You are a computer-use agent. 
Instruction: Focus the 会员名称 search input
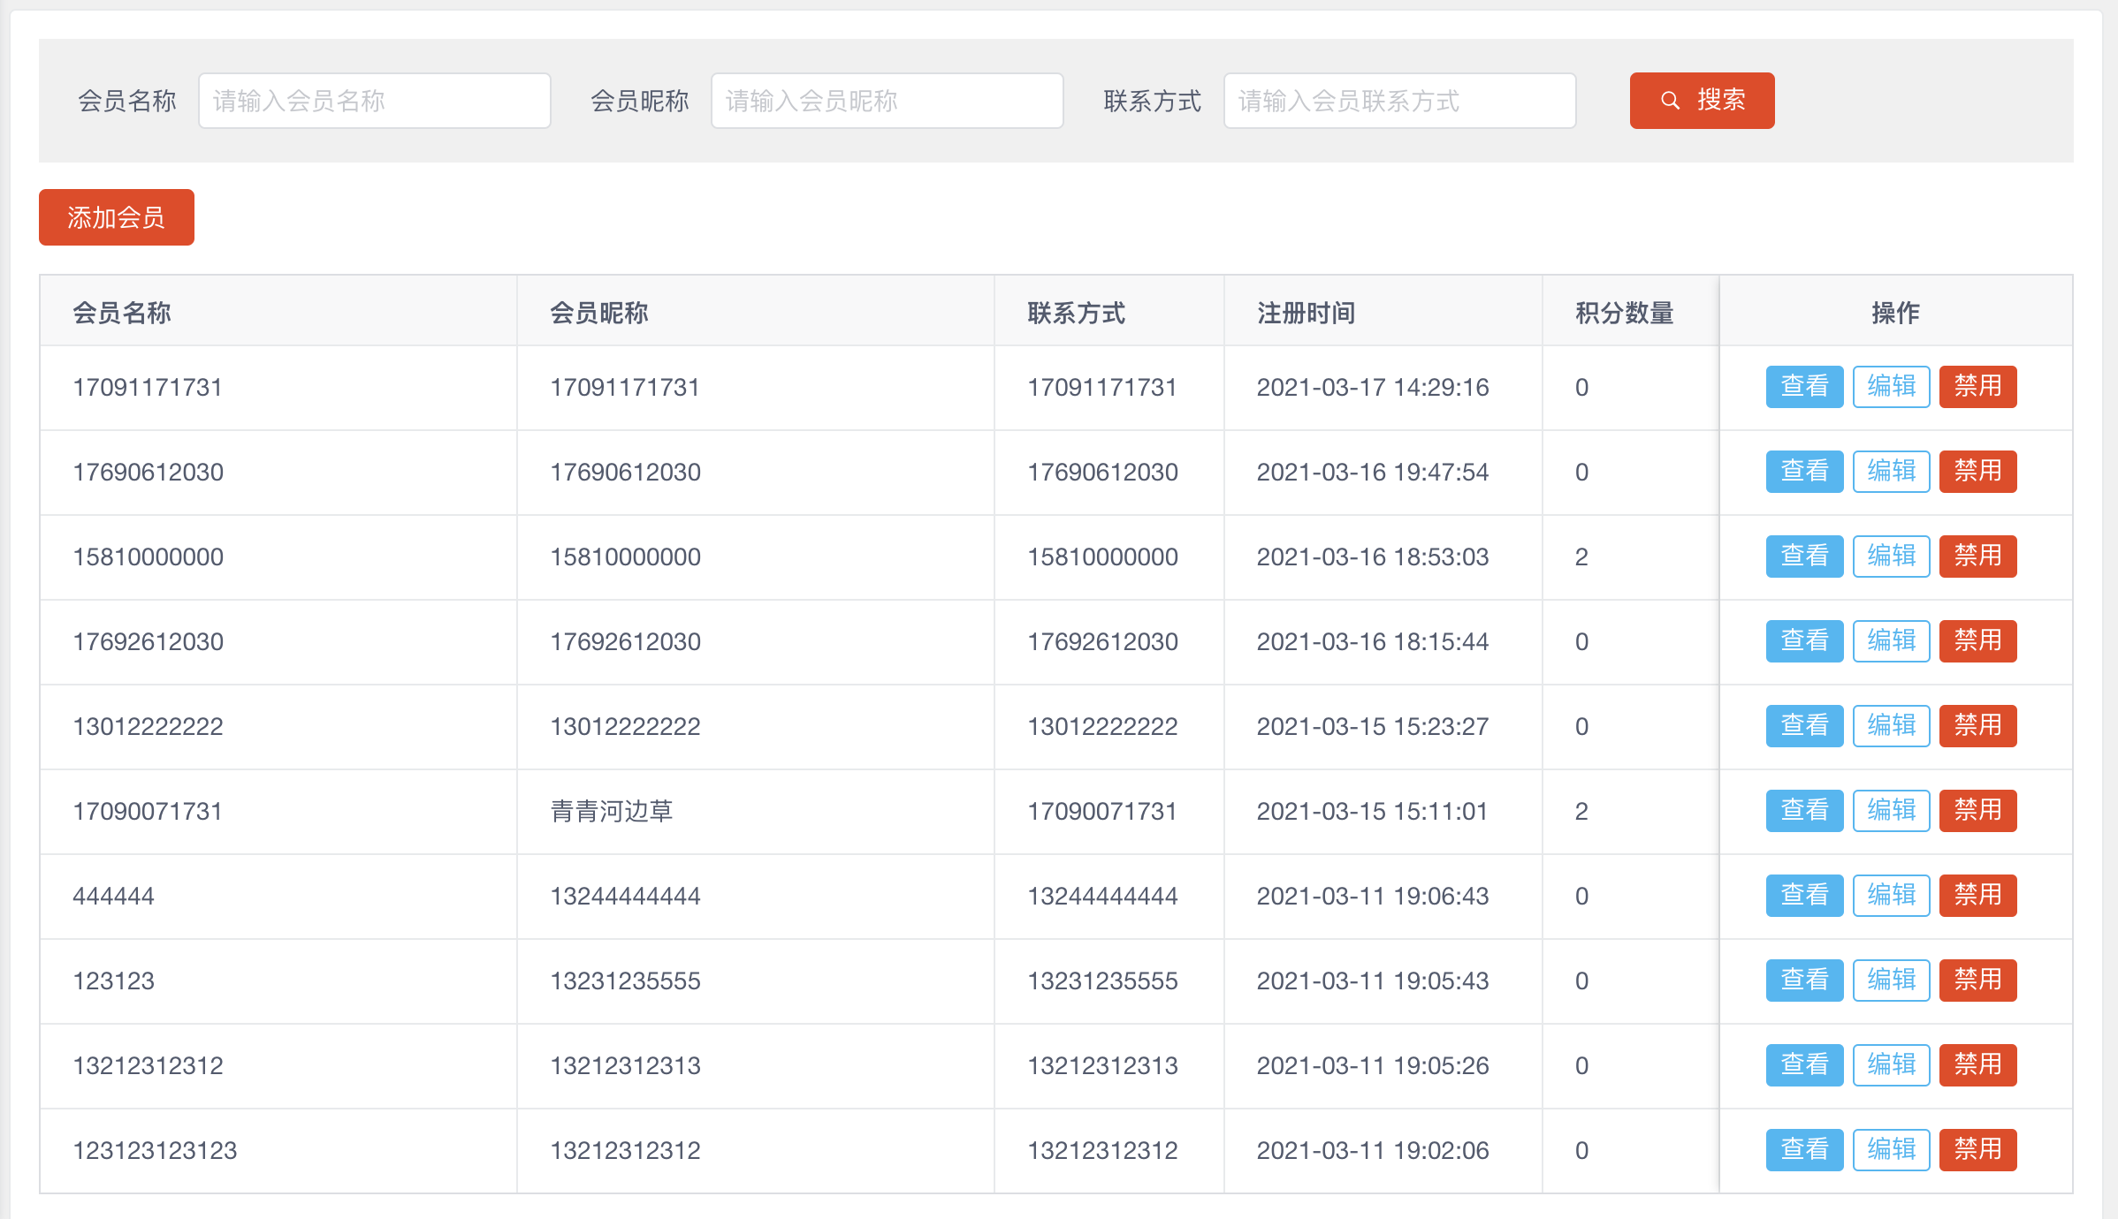375,101
